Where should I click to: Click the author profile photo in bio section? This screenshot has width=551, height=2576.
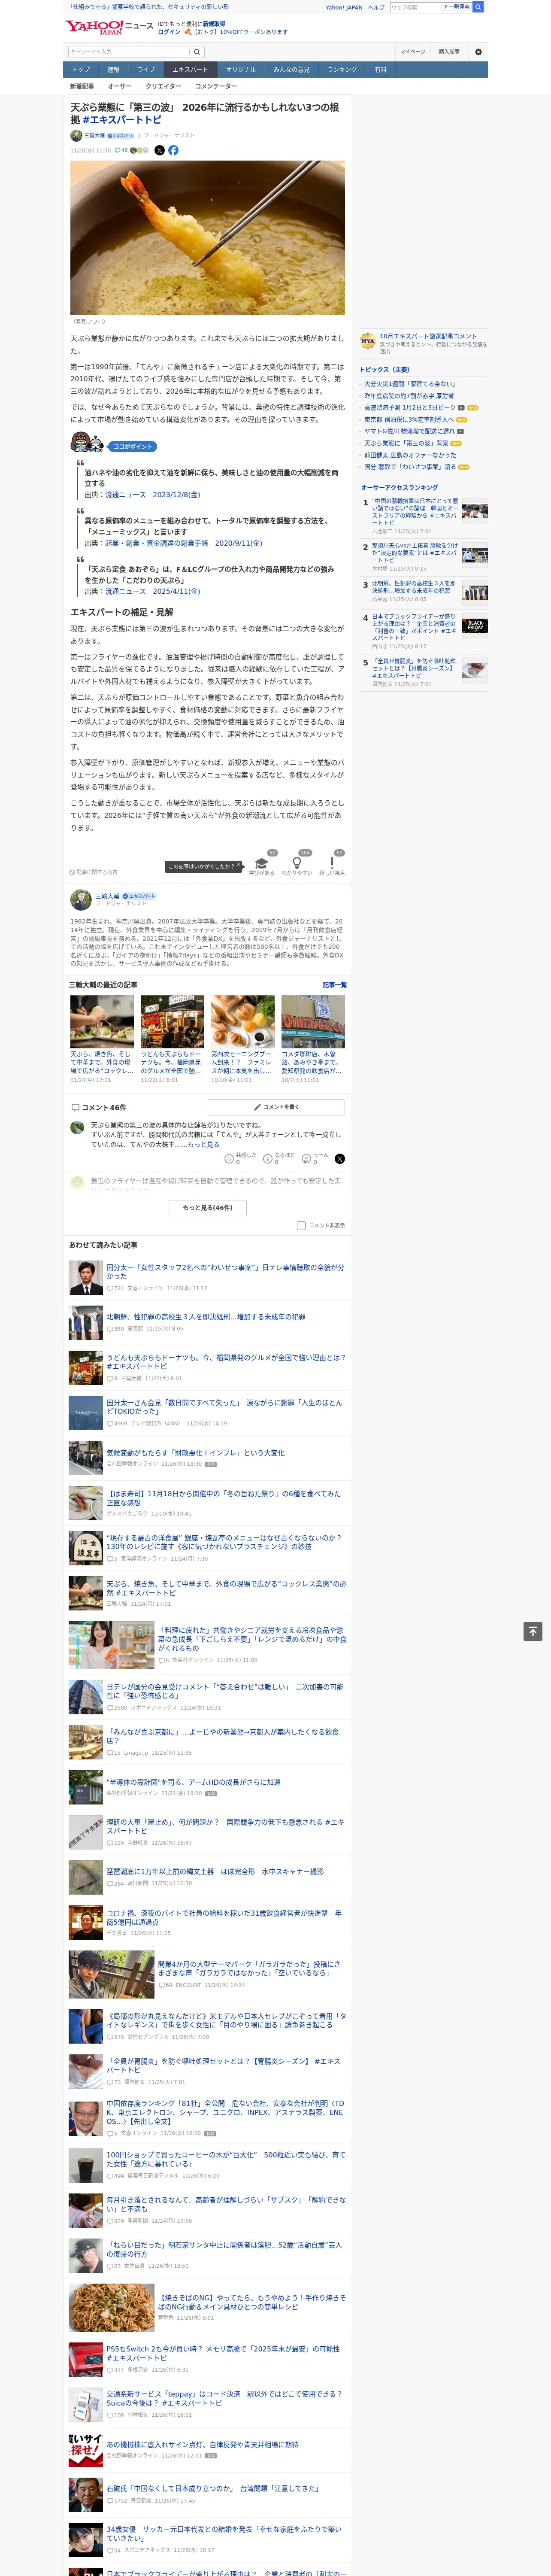pos(81,899)
